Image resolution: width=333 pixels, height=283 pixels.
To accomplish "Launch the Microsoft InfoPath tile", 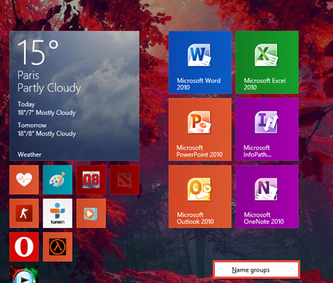I will point(267,130).
